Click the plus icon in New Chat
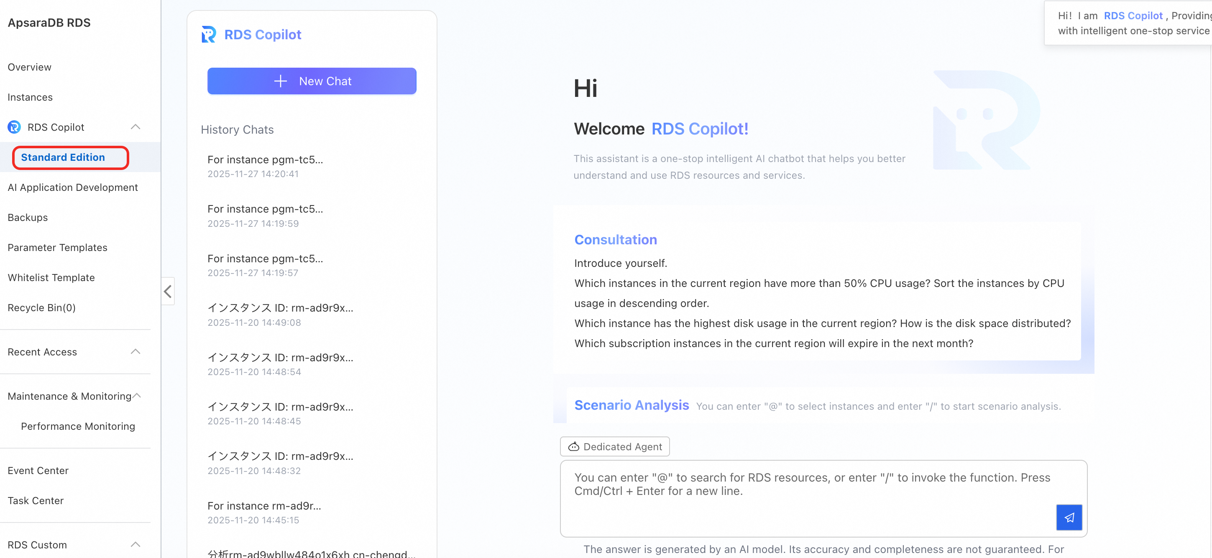1212x558 pixels. [280, 81]
